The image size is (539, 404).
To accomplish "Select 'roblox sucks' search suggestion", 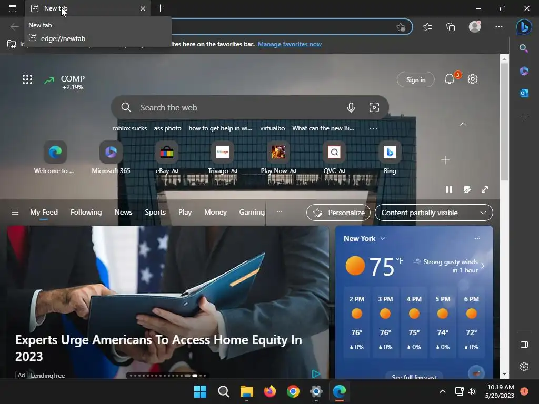I will point(129,128).
